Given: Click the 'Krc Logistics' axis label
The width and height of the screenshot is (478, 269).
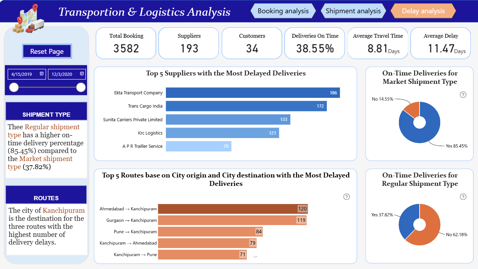Looking at the screenshot, I should 150,133.
